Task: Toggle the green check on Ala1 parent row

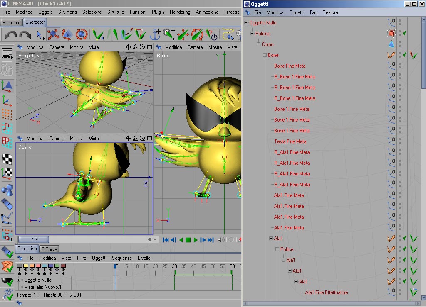Action: click(404, 239)
